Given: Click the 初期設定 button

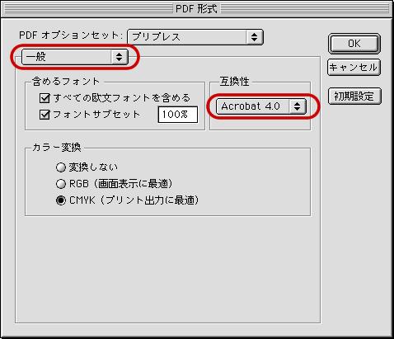Looking at the screenshot, I should 354,96.
